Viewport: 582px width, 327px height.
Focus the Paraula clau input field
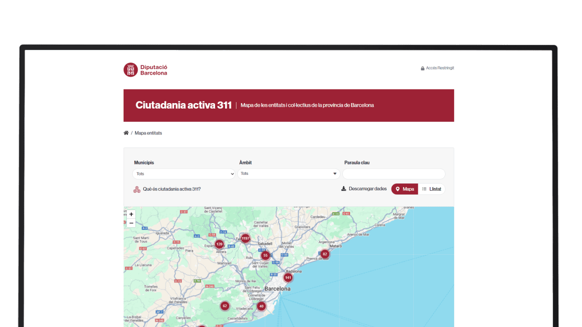[x=394, y=173]
